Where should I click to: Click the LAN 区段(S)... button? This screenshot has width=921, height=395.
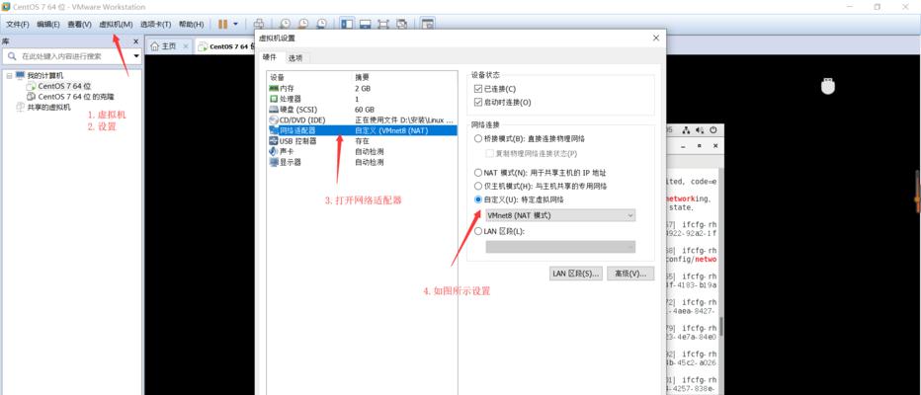(x=575, y=274)
